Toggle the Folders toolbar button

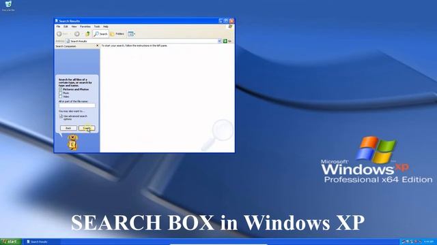pyautogui.click(x=117, y=34)
